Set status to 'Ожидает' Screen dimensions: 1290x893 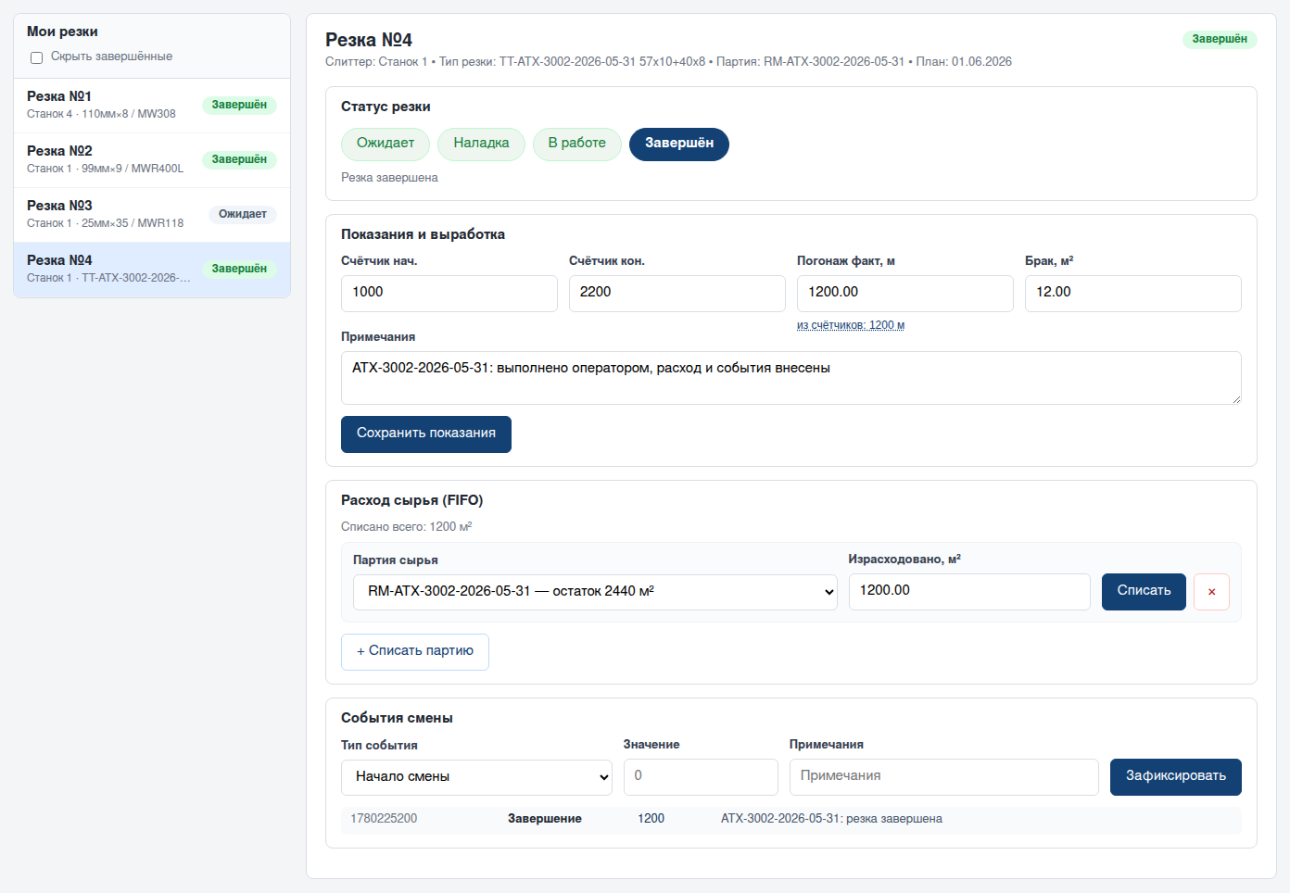(386, 144)
